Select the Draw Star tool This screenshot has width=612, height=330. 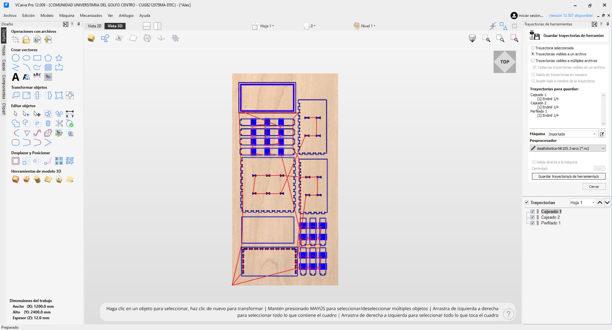pos(59,58)
